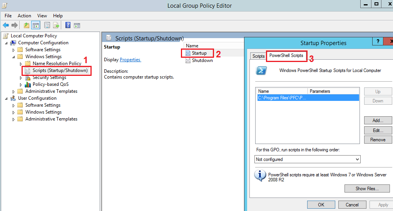Select the Shutdown script item
This screenshot has height=211, width=393.
(202, 60)
